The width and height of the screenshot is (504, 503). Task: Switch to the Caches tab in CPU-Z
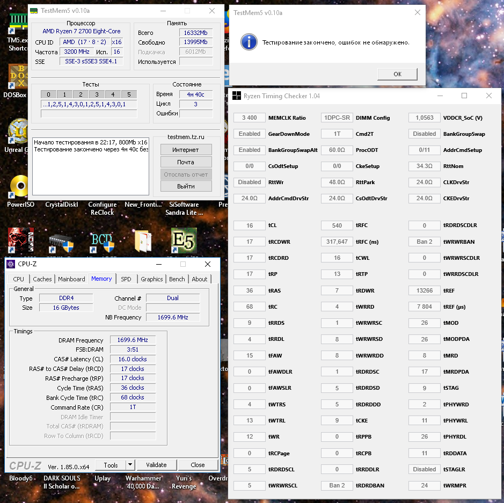coord(42,279)
